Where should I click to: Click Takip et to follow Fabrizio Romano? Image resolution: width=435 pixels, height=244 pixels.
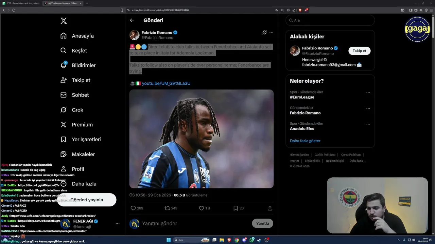coord(360,51)
